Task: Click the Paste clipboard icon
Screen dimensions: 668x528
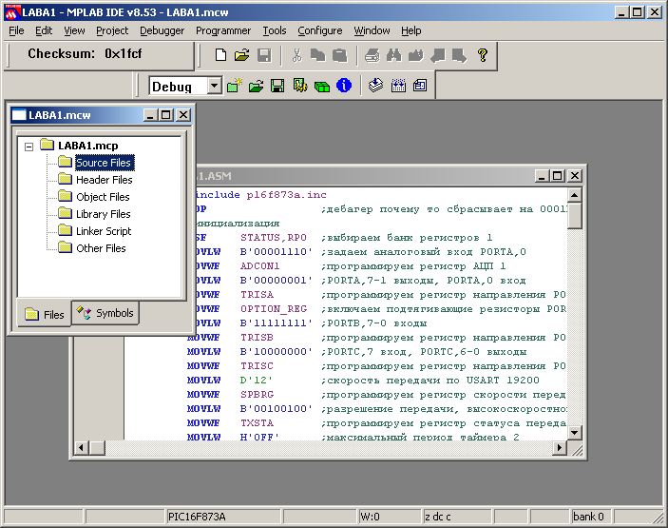Action: tap(339, 55)
